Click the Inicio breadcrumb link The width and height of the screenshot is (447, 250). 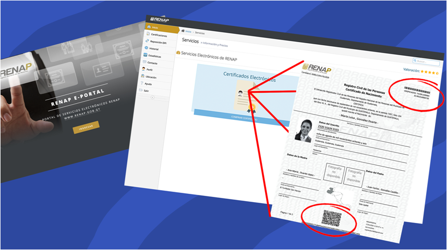click(x=188, y=32)
